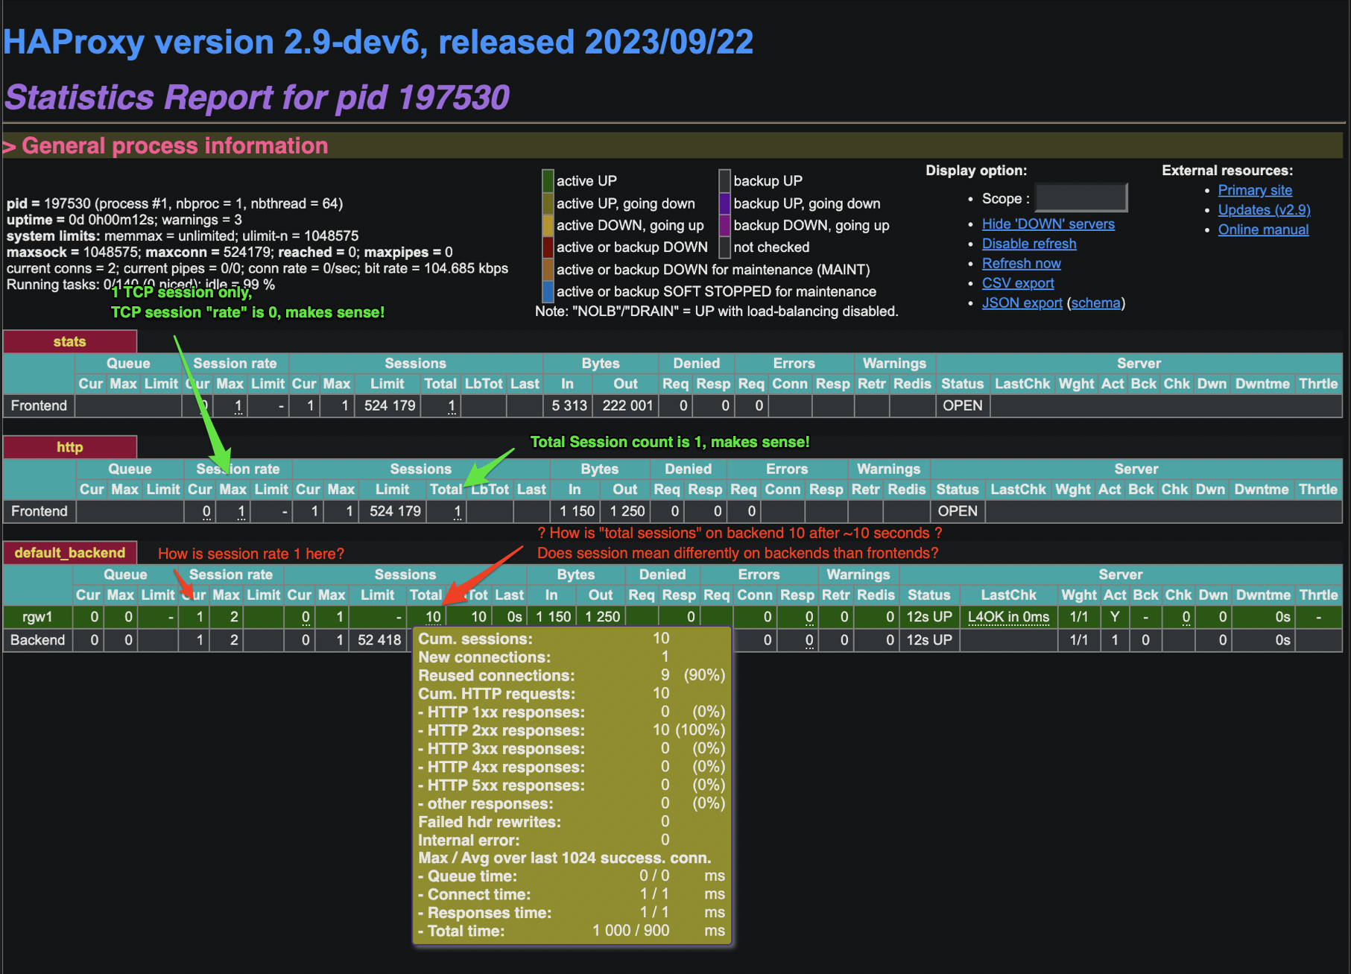Click the active UP, going down color swatch

(x=548, y=203)
